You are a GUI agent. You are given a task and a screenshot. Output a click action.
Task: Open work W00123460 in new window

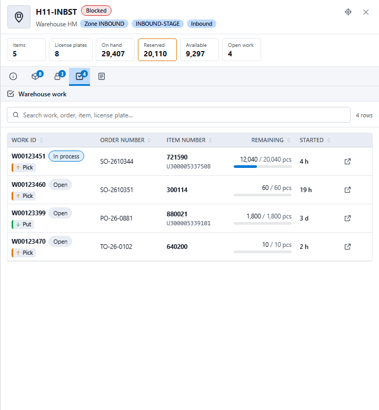347,190
